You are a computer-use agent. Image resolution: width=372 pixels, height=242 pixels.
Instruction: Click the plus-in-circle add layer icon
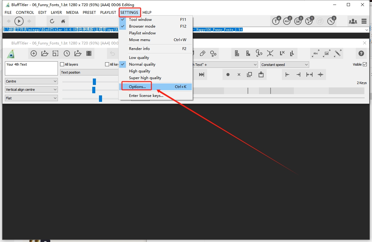click(x=34, y=53)
